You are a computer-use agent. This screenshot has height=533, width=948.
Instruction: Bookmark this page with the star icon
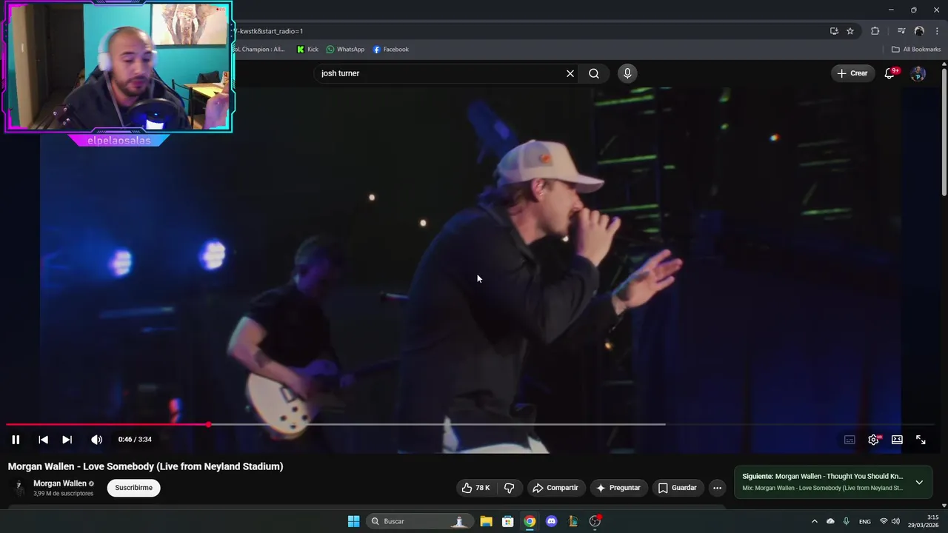(x=850, y=31)
